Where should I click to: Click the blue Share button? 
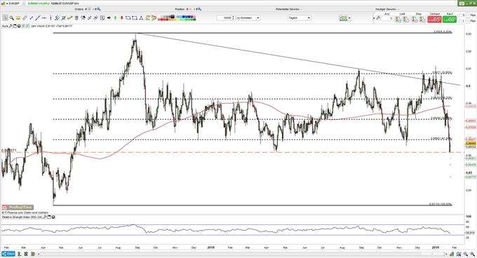[8, 254]
